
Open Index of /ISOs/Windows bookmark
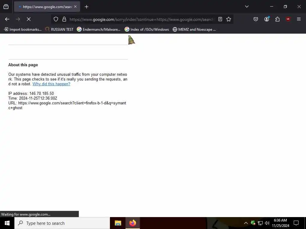[x=147, y=30]
